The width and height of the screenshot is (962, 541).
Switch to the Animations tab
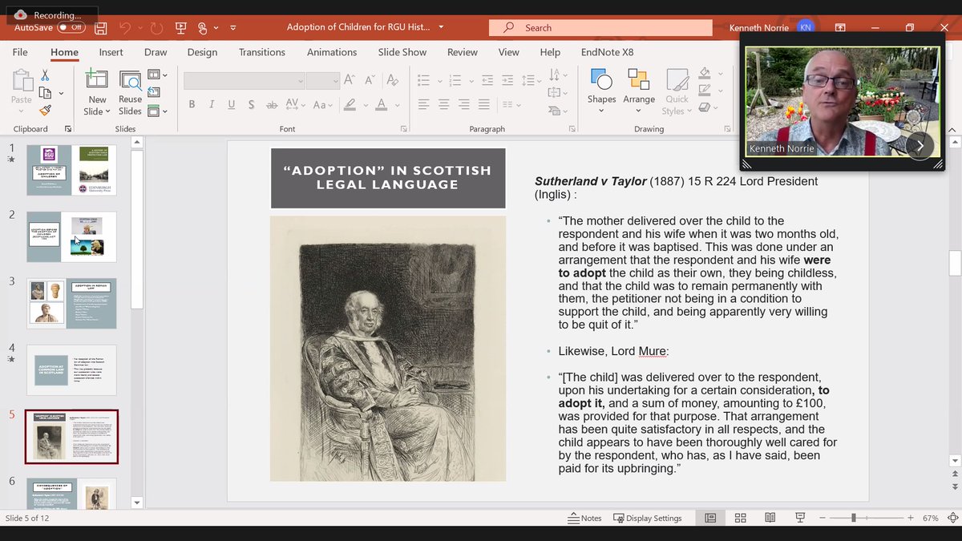pyautogui.click(x=331, y=52)
